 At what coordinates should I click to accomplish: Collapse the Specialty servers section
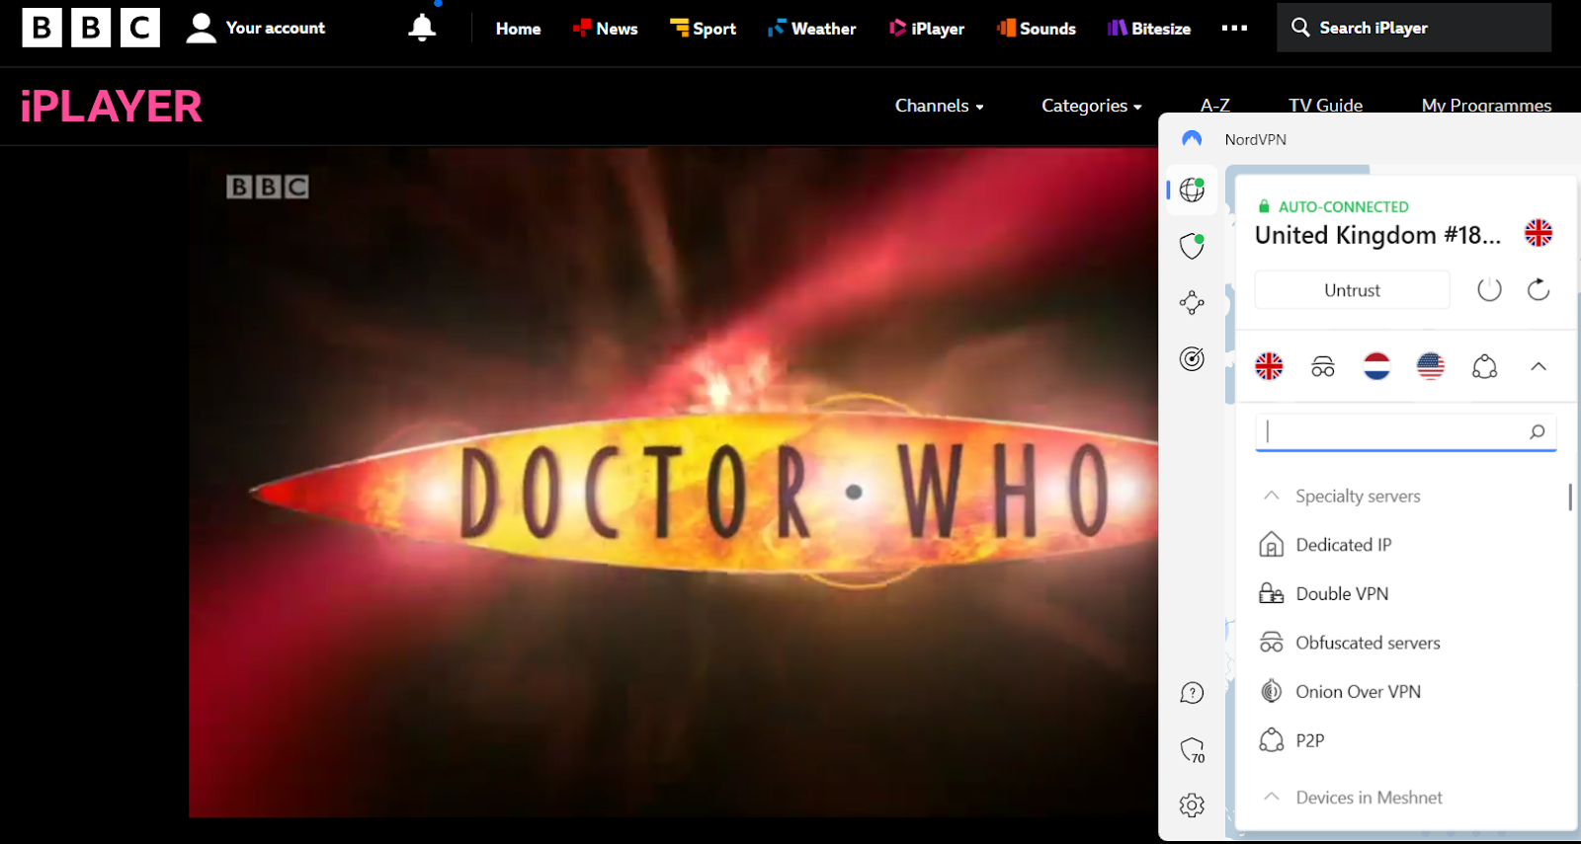tap(1272, 496)
